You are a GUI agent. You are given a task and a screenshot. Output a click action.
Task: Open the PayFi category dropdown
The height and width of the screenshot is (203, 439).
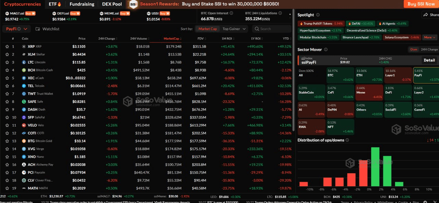coord(16,29)
